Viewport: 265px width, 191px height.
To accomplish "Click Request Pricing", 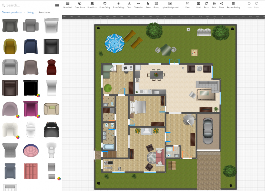I will (233, 5).
